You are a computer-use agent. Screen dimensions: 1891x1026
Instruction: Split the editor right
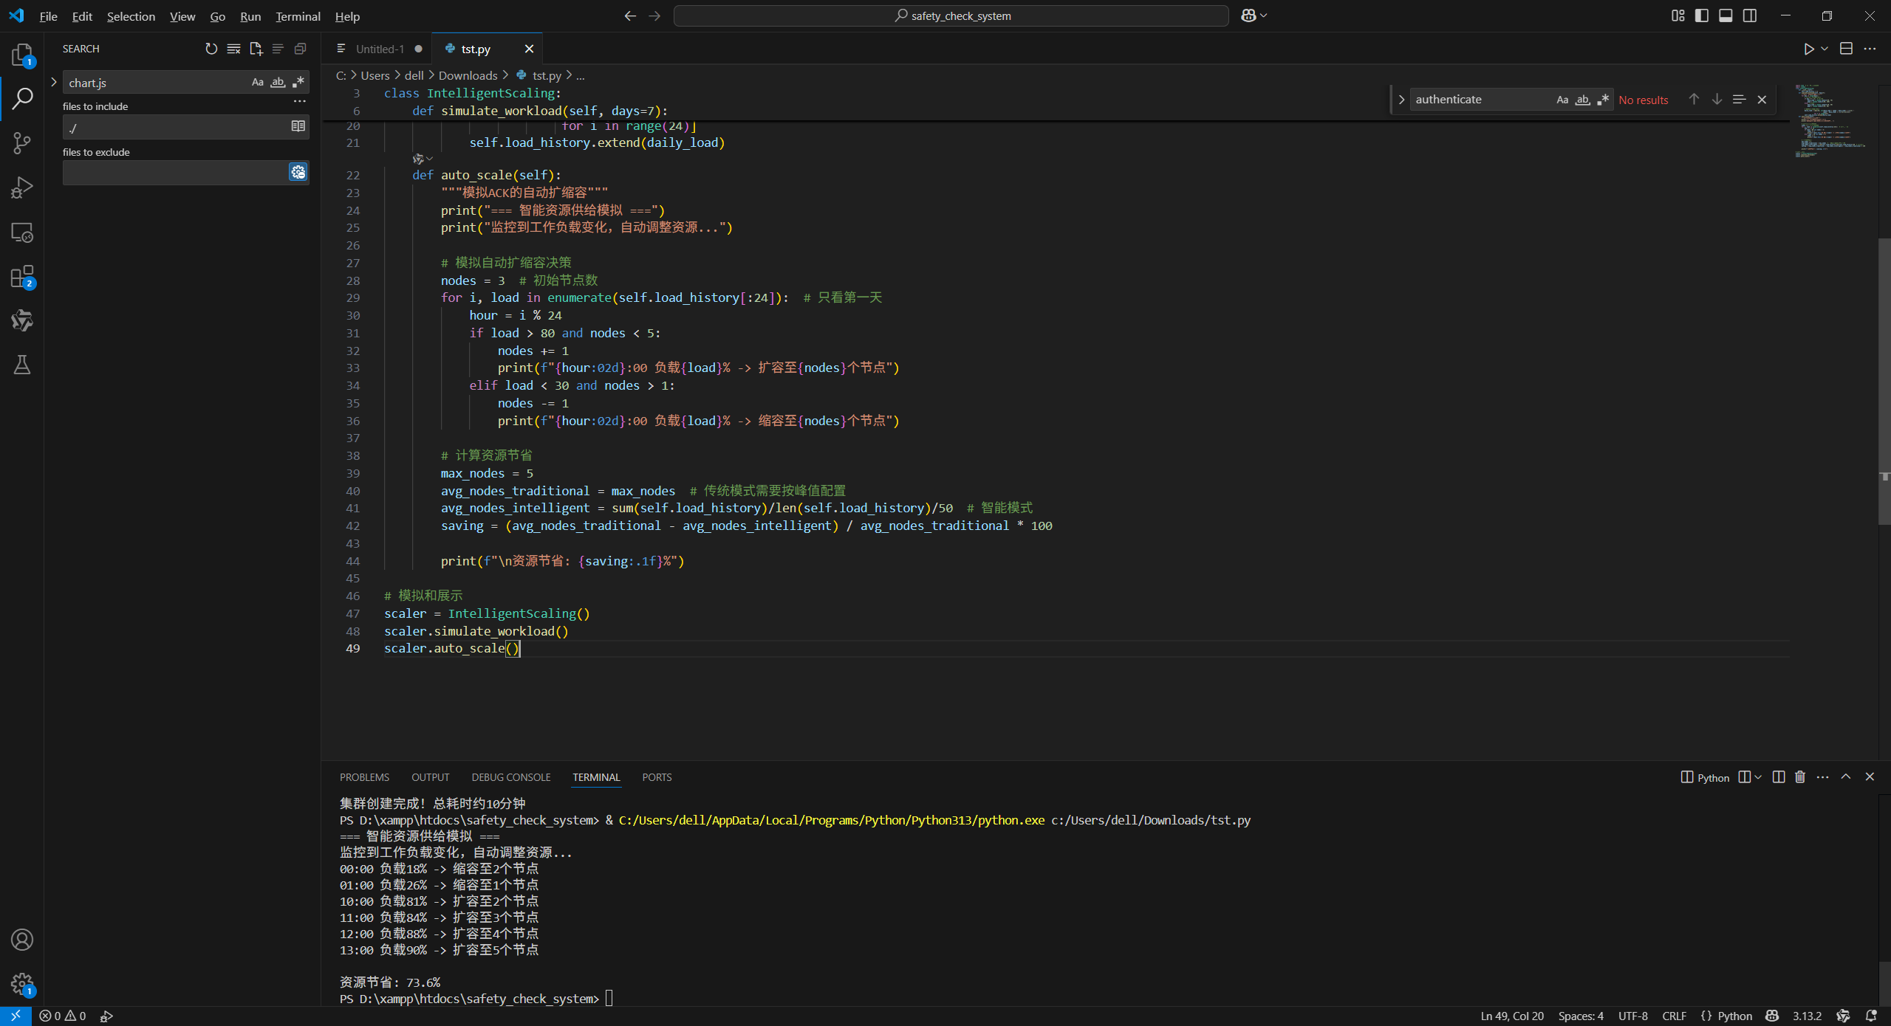point(1846,49)
